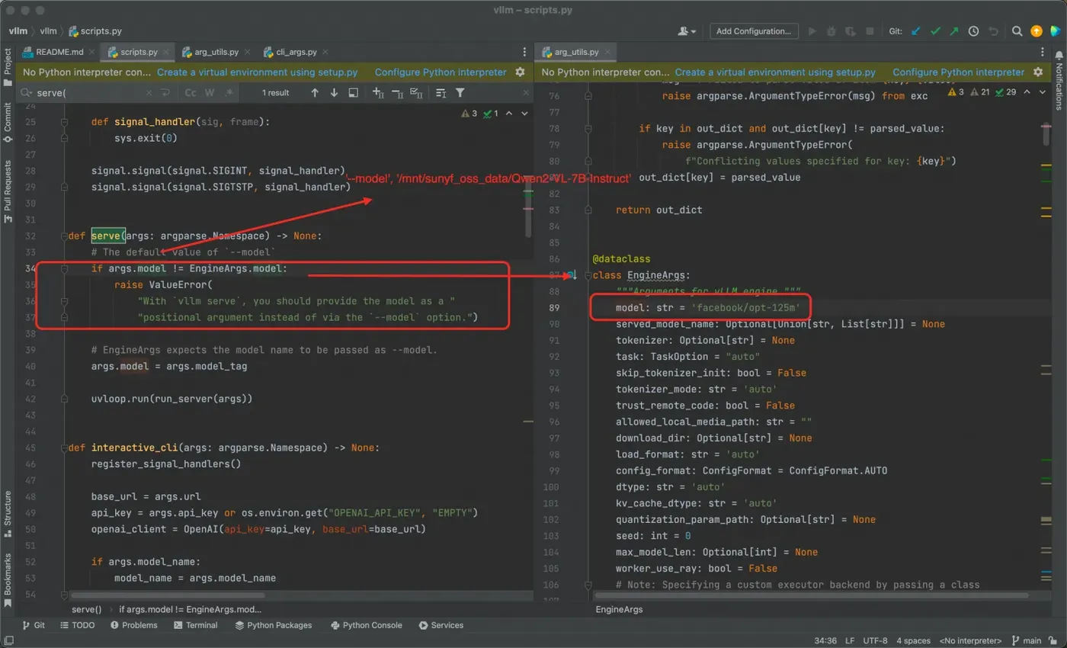Click the Stop square icon
1067x648 pixels.
click(x=870, y=31)
